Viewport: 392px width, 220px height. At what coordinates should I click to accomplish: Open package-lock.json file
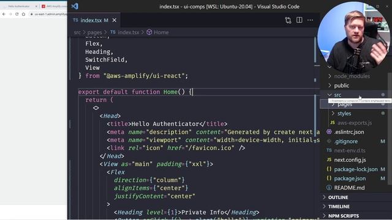click(x=356, y=169)
